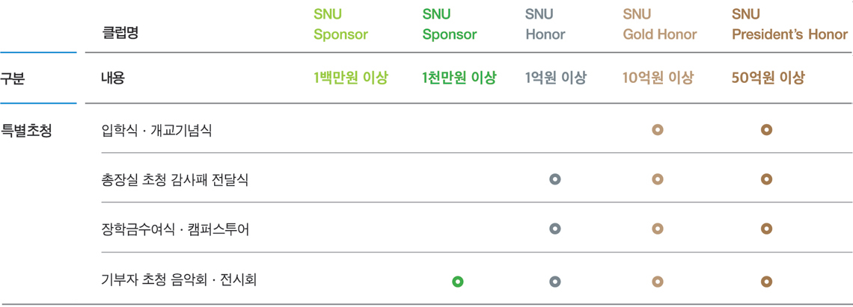Select the SNU President's Honor column header
853x307 pixels.
coord(789,25)
